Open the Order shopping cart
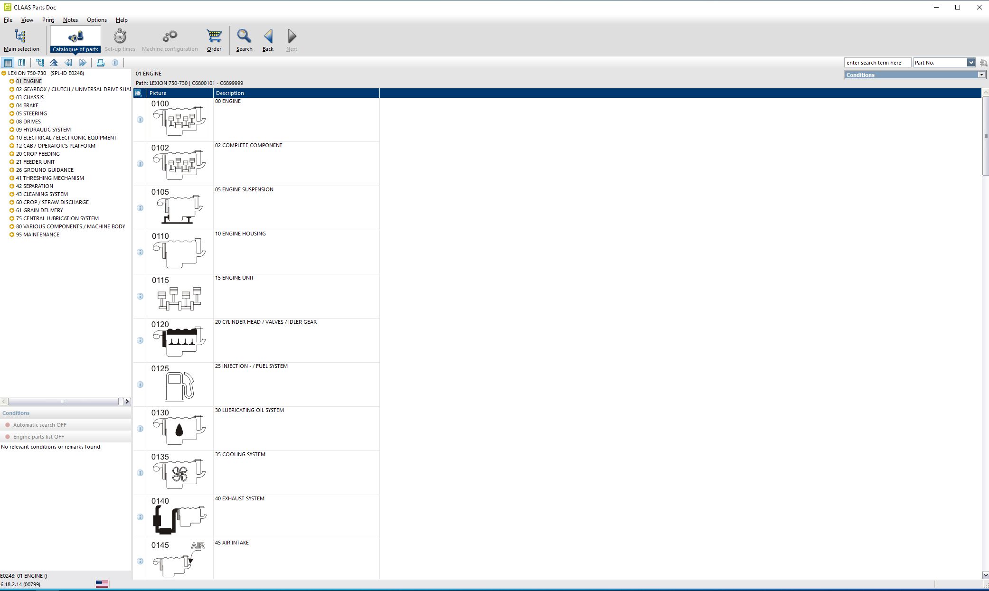 pos(214,40)
